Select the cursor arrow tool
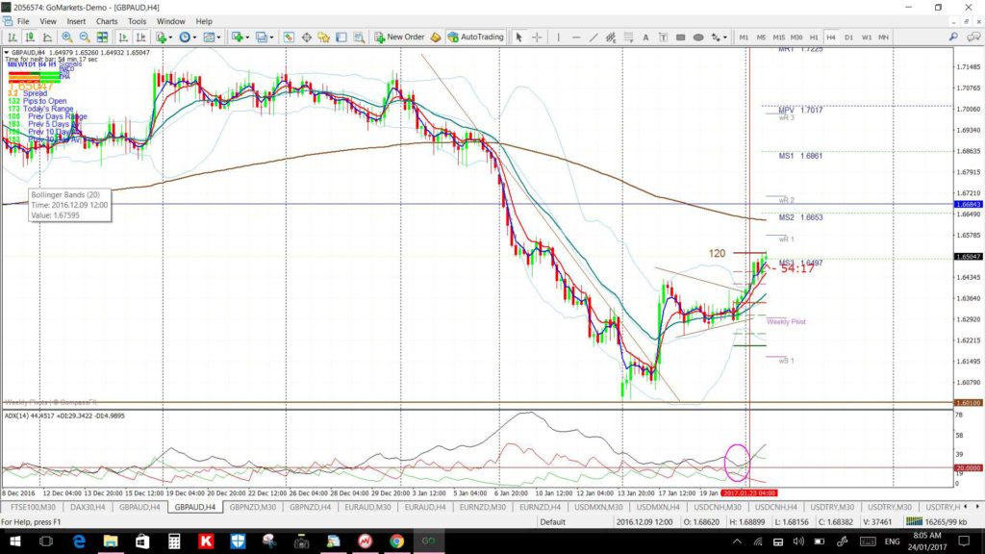 coord(518,38)
